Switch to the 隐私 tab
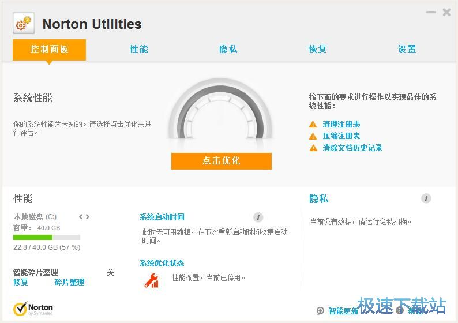 228,50
